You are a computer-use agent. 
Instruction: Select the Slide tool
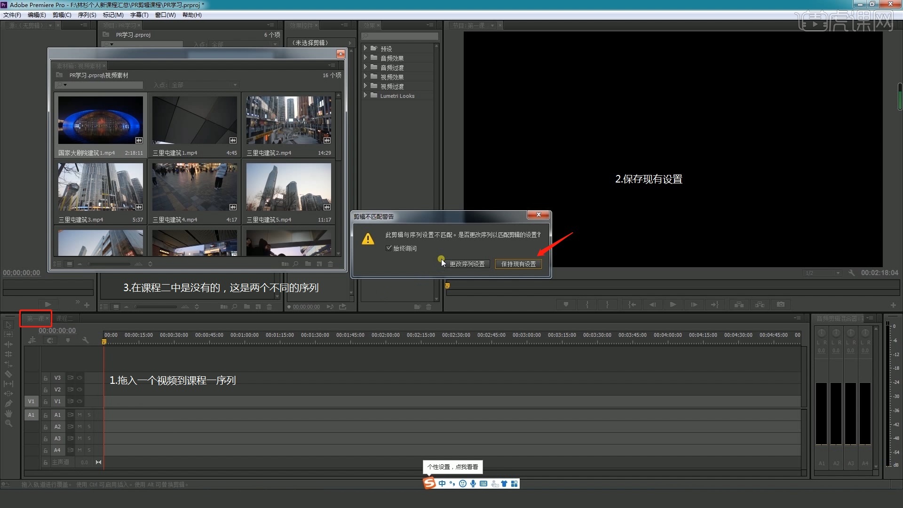point(8,394)
